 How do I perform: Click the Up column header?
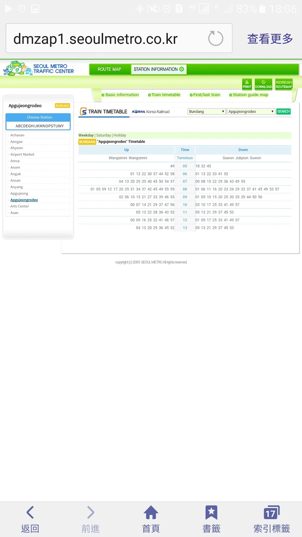tap(127, 150)
